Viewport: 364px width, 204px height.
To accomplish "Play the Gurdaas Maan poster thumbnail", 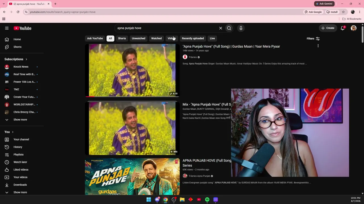I will pos(132,177).
